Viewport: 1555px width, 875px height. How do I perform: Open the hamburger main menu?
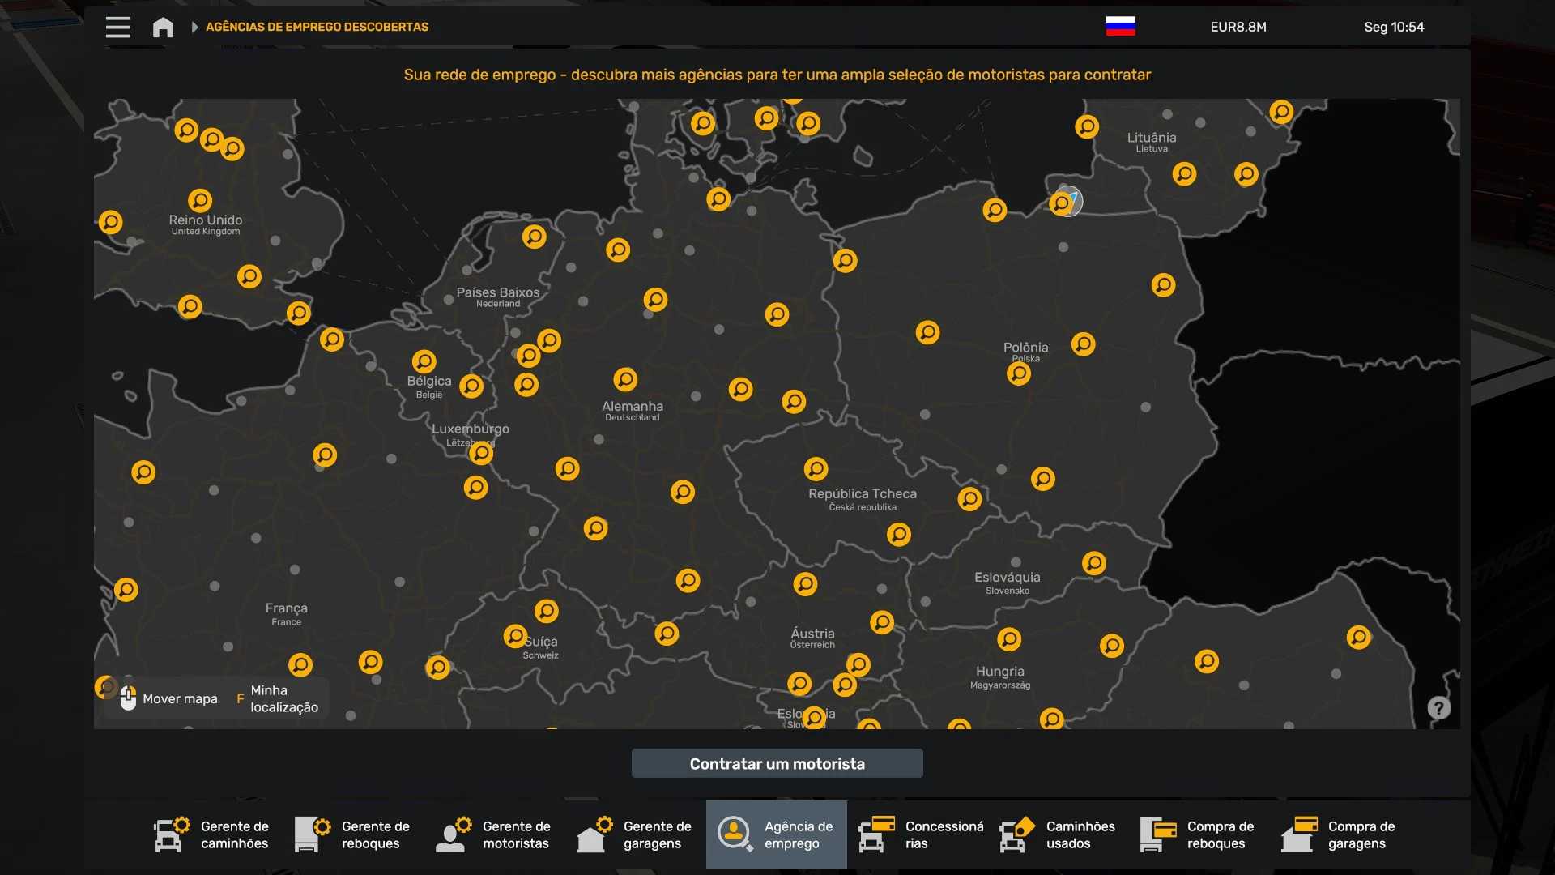coord(118,27)
